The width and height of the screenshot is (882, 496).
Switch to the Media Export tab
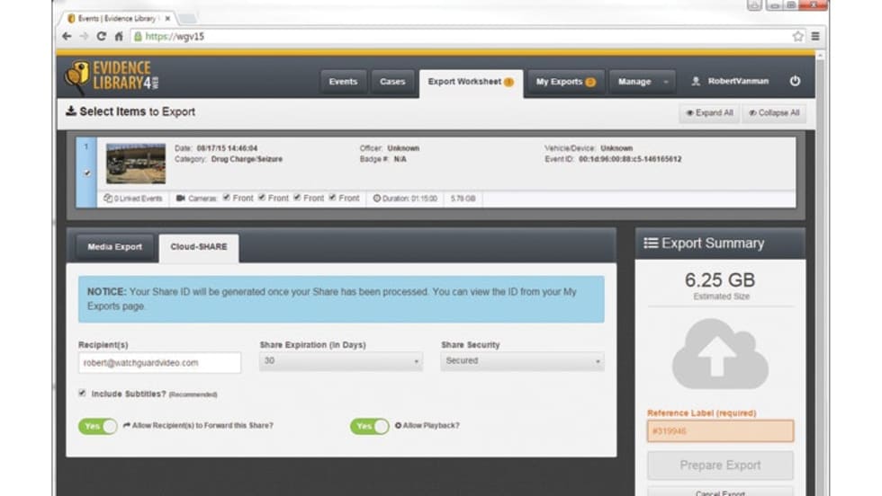tap(114, 247)
